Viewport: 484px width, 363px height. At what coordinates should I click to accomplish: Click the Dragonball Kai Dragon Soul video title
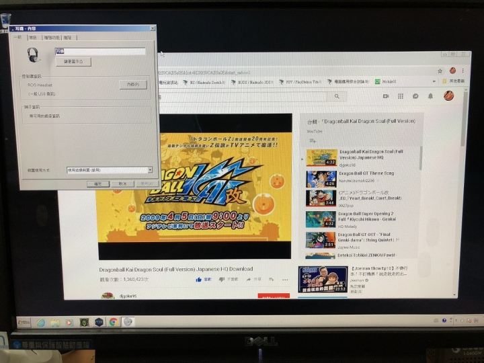pyautogui.click(x=176, y=269)
